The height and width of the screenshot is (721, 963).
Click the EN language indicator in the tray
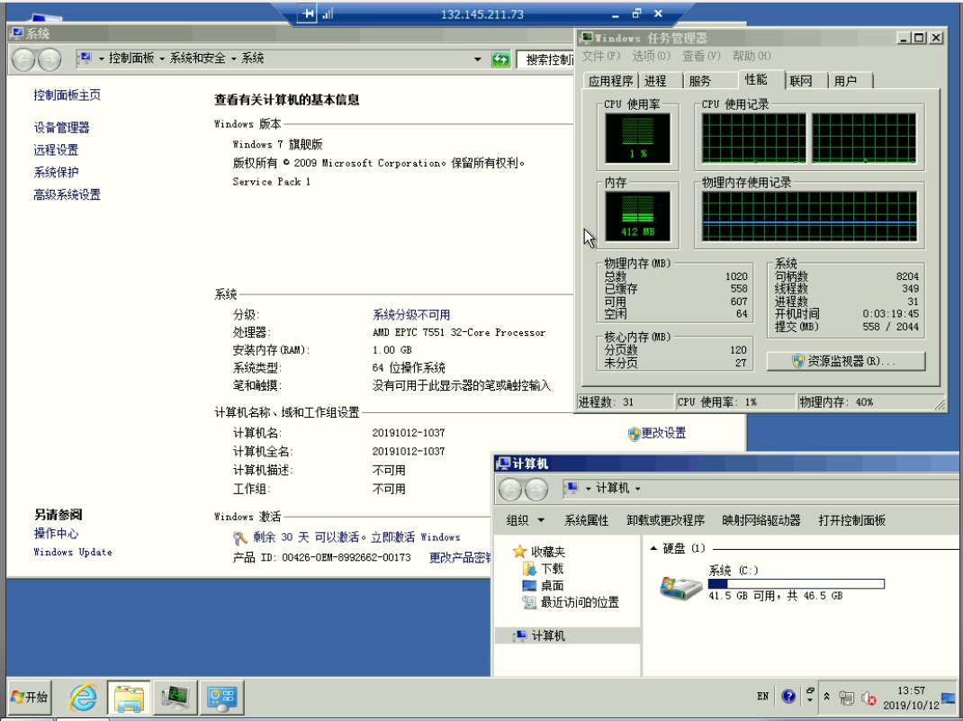[763, 696]
